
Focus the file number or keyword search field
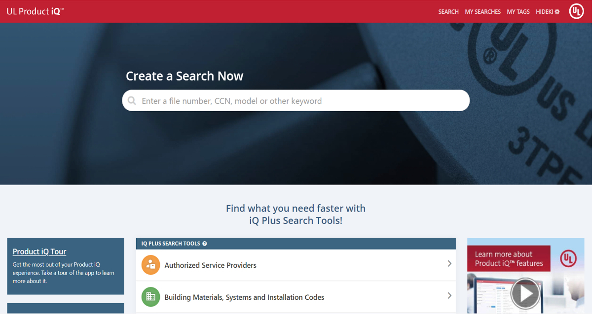tap(296, 100)
